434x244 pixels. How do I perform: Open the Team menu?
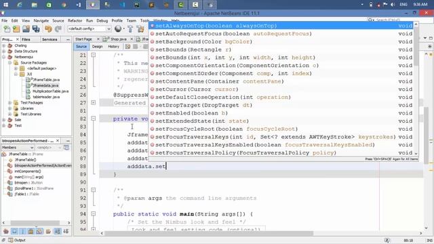pos(132,21)
